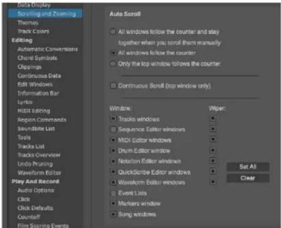
Task: Open Automatic Conversions settings
Action: pos(48,49)
